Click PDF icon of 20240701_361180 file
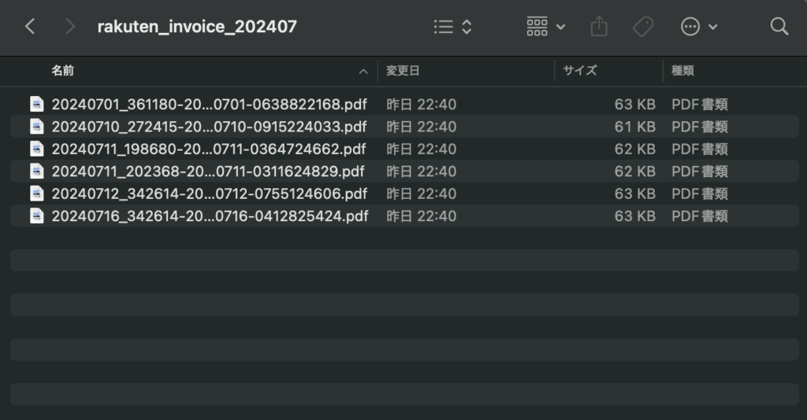The width and height of the screenshot is (807, 420). tap(36, 104)
